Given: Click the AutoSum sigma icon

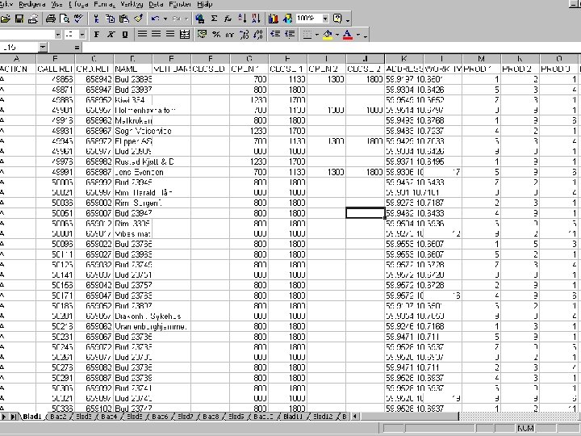Looking at the screenshot, I should pyautogui.click(x=214, y=19).
